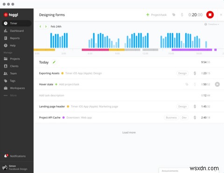
Task: Click the Dashboard bar chart icon
Action: pyautogui.click(x=6, y=31)
